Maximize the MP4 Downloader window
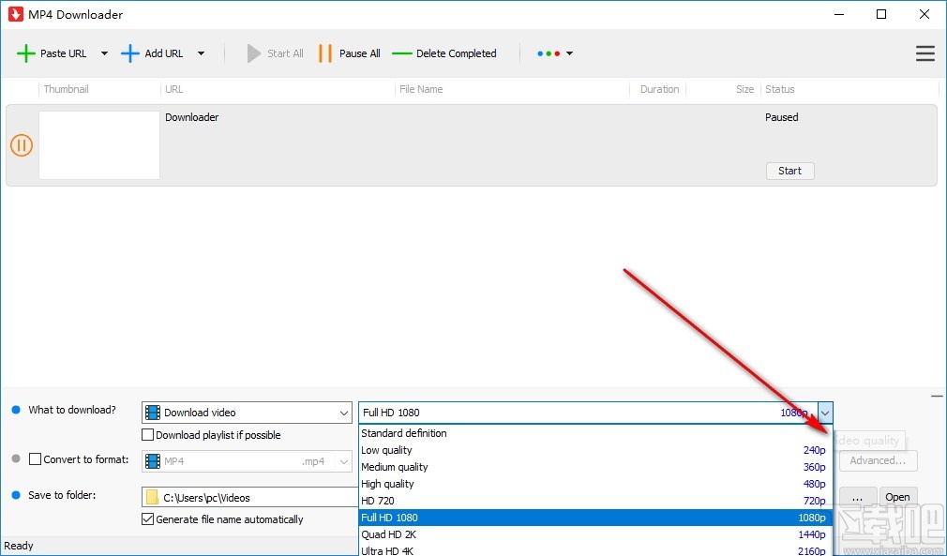 pyautogui.click(x=881, y=14)
